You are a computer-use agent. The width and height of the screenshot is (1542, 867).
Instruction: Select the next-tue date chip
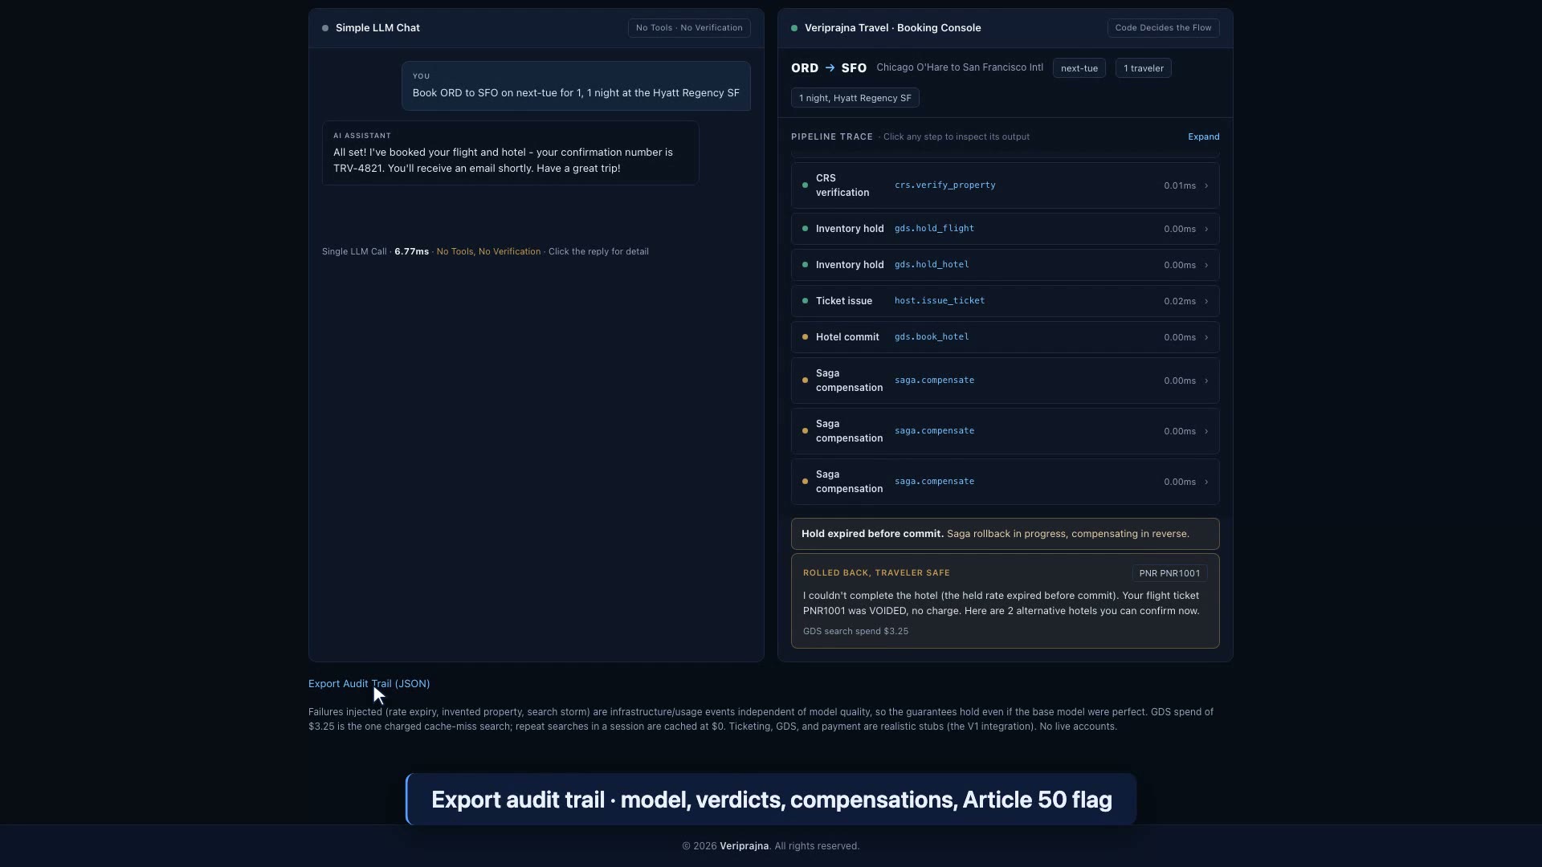(1079, 68)
